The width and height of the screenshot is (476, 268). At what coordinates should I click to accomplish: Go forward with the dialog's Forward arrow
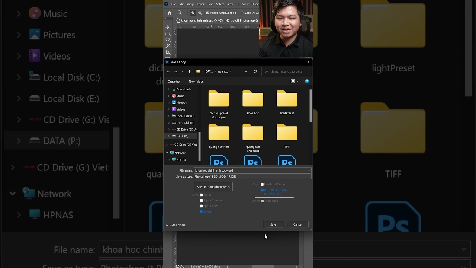(176, 71)
